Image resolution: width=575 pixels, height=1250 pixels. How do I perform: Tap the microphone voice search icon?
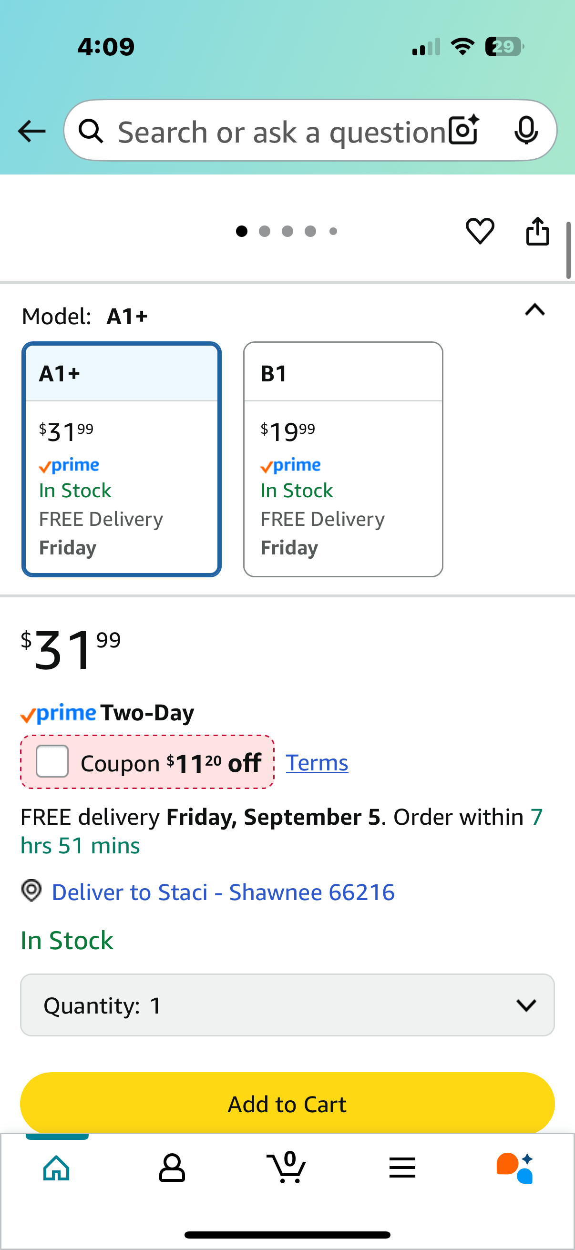point(526,131)
